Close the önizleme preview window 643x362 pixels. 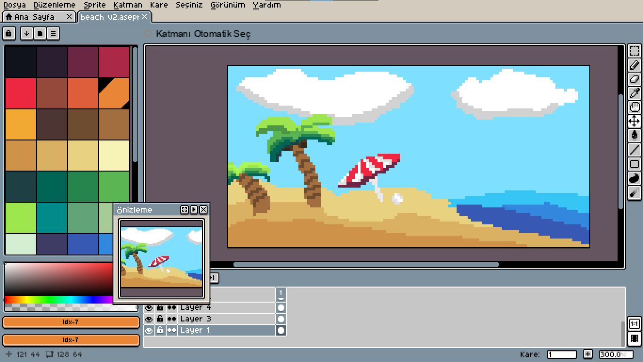click(203, 209)
